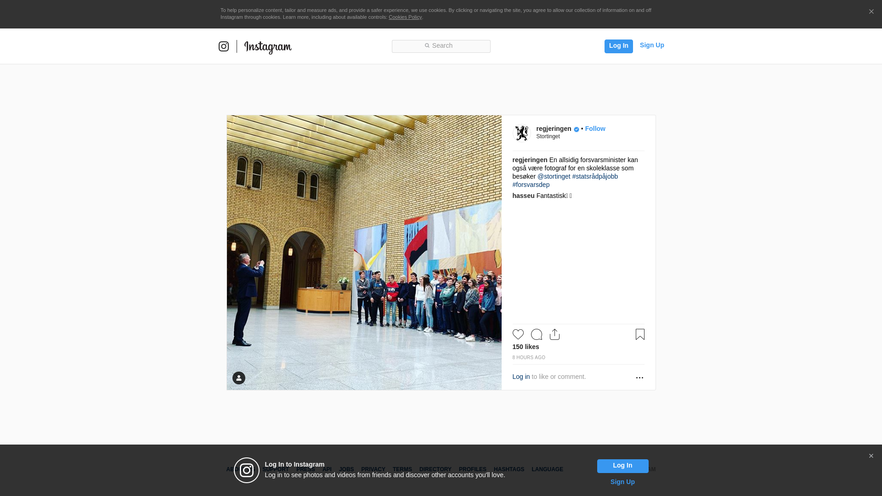Click the header Log In button
The width and height of the screenshot is (882, 496).
pos(618,46)
